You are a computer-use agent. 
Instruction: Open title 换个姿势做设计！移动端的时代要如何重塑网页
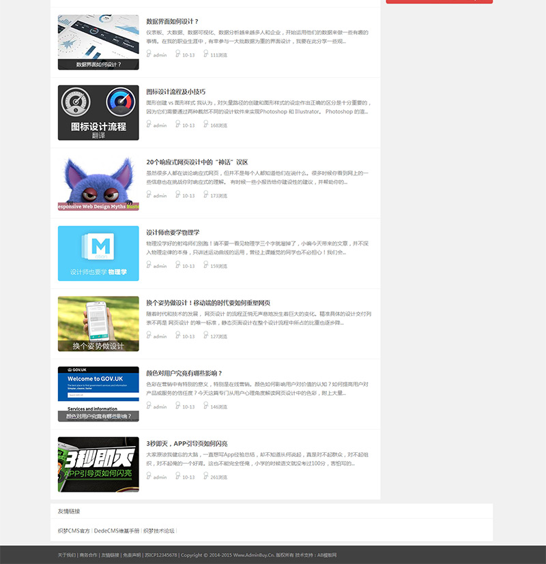208,303
